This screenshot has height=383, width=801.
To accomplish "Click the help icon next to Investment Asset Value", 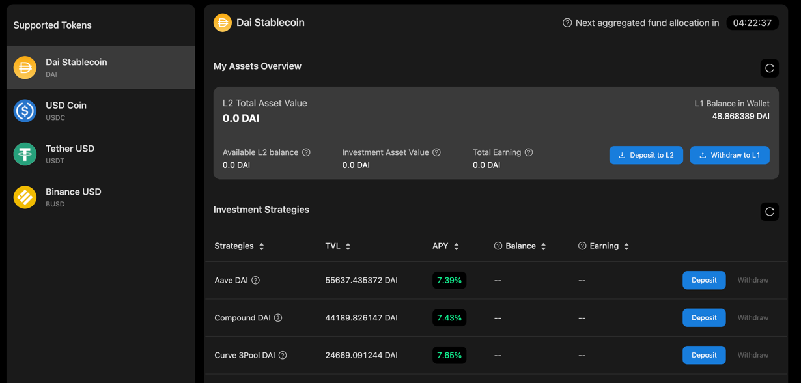I will 437,152.
